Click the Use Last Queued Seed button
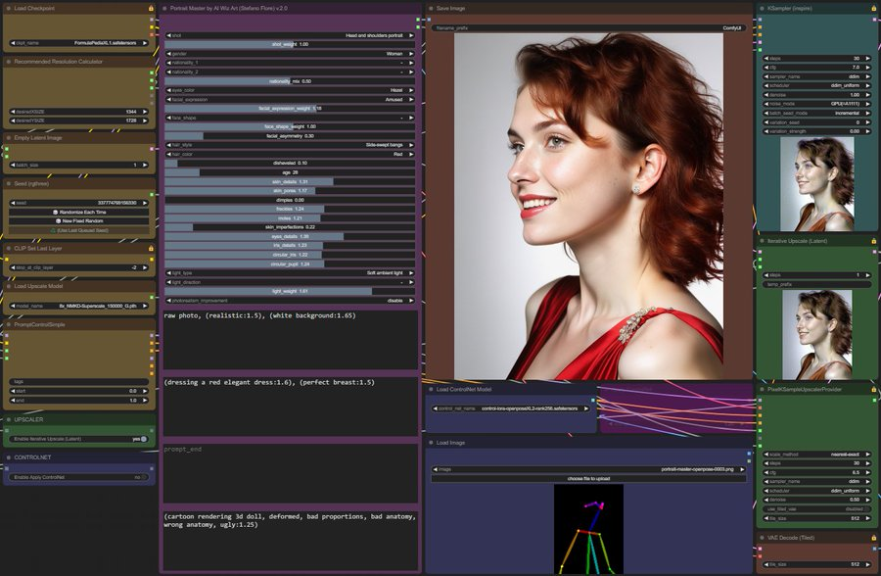This screenshot has height=576, width=881. coord(79,230)
